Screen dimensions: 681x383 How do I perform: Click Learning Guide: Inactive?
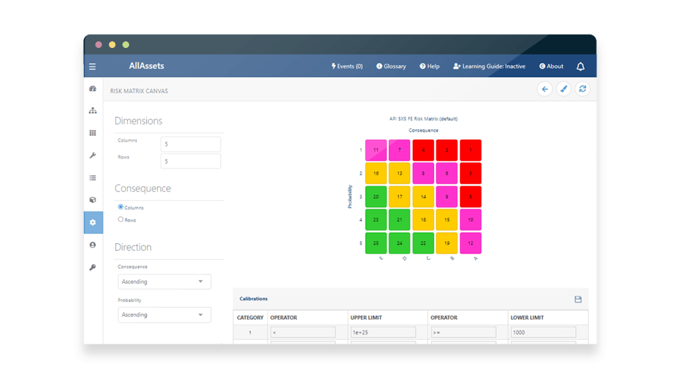(489, 67)
